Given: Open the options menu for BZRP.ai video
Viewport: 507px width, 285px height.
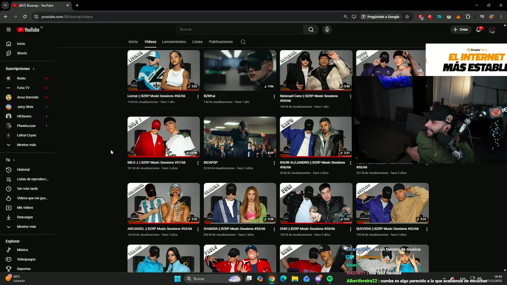Looking at the screenshot, I should (x=274, y=97).
